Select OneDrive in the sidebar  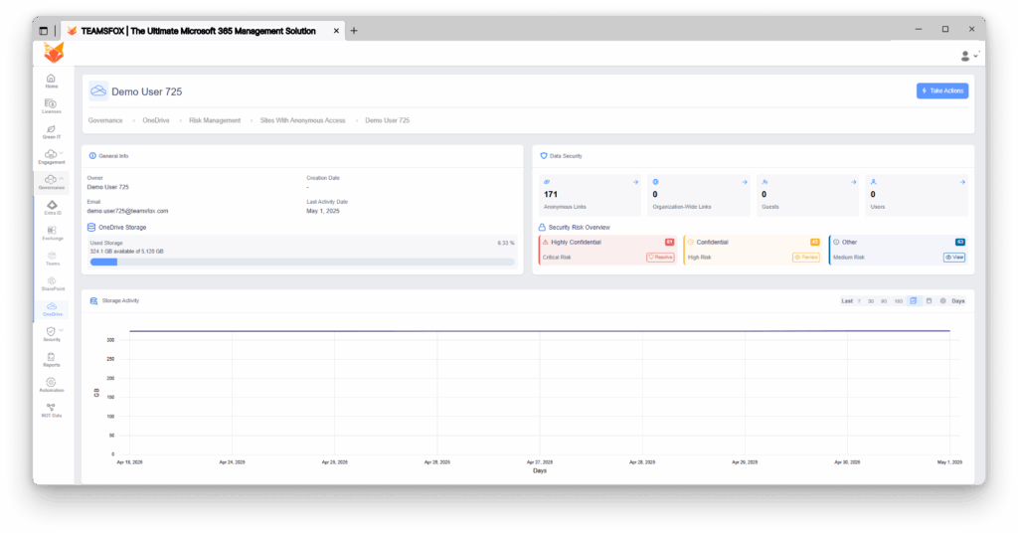(x=52, y=309)
